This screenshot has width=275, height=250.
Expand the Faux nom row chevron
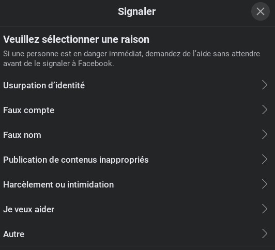click(x=265, y=134)
